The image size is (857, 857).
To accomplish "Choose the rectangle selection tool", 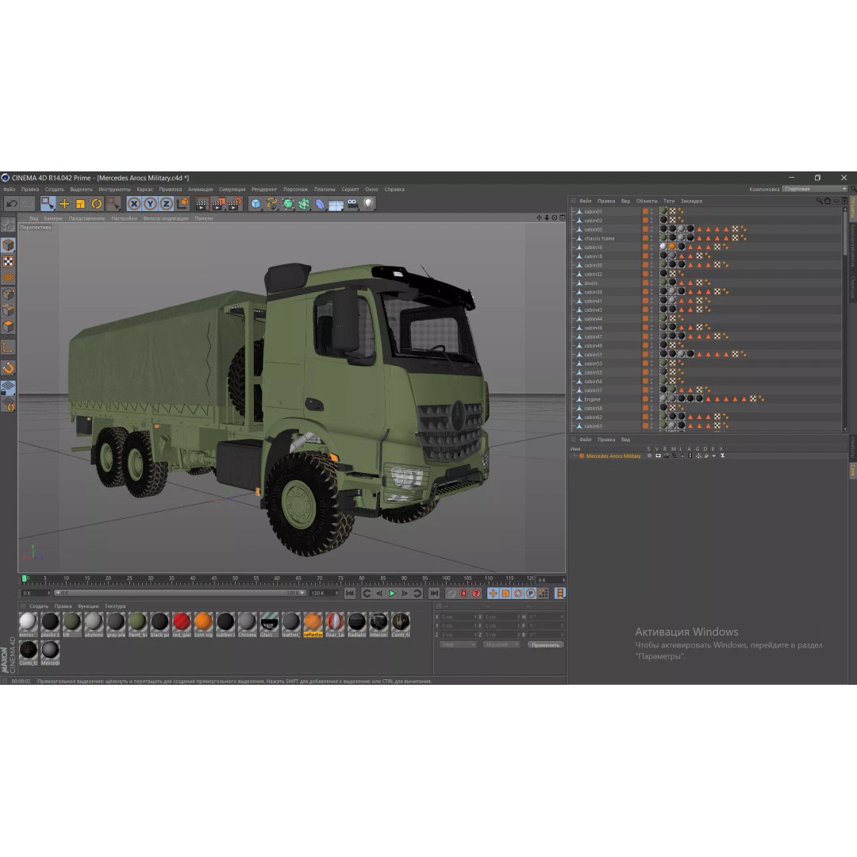I will 48,204.
